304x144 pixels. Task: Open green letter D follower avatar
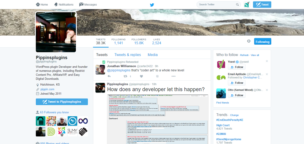click(51, 131)
